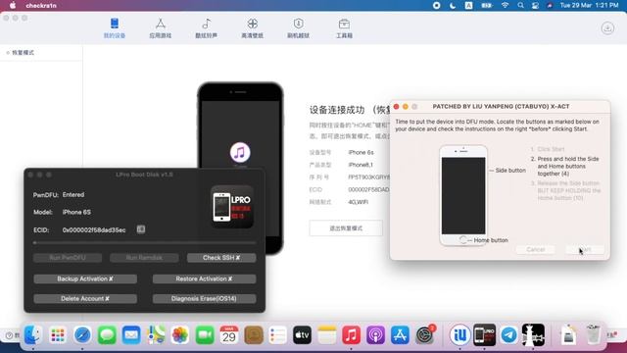Switch to the 应用游戏 apps tab
Screen dimensions: 627x353
click(161, 28)
